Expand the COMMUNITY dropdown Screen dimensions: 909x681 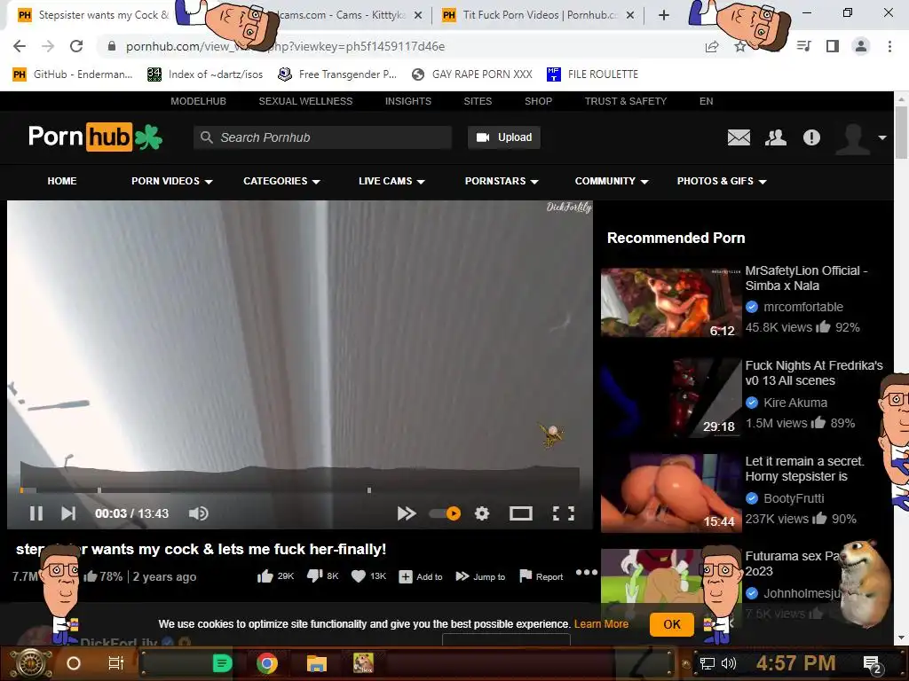point(611,181)
